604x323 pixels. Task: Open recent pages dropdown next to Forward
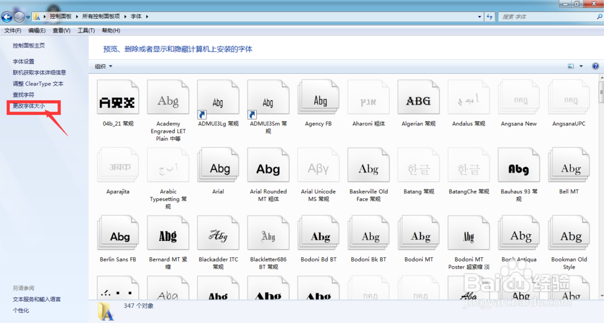(28, 17)
